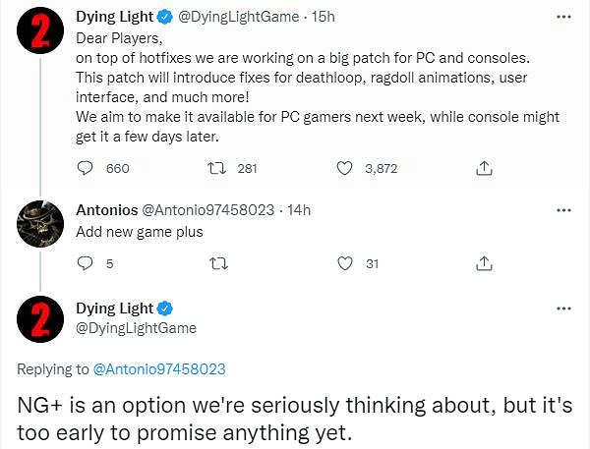Click the verified badge beside Dying Light in the reply
Image resolution: width=590 pixels, height=449 pixels.
tap(168, 309)
